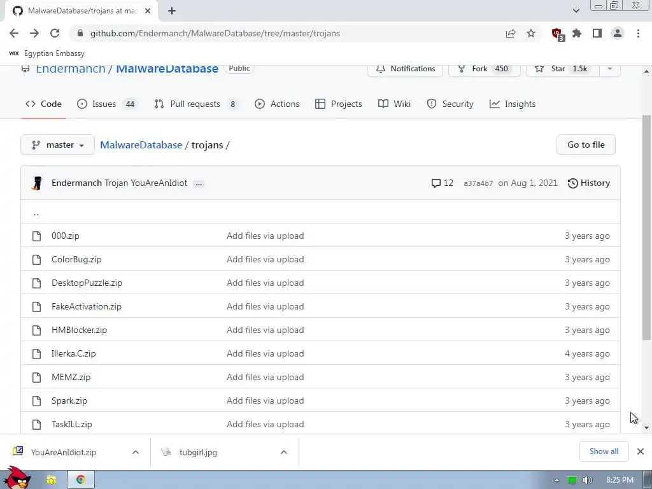The width and height of the screenshot is (652, 489).
Task: Open MEMZ.zip file
Action: pyautogui.click(x=71, y=377)
